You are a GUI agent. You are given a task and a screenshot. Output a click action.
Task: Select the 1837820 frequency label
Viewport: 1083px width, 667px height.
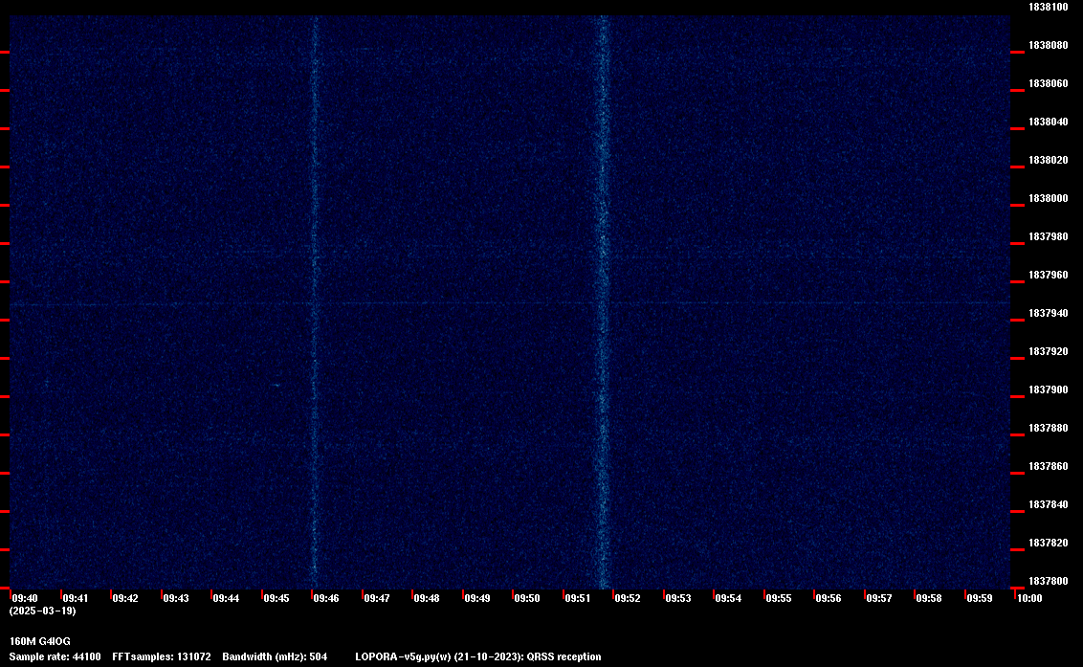(1048, 544)
